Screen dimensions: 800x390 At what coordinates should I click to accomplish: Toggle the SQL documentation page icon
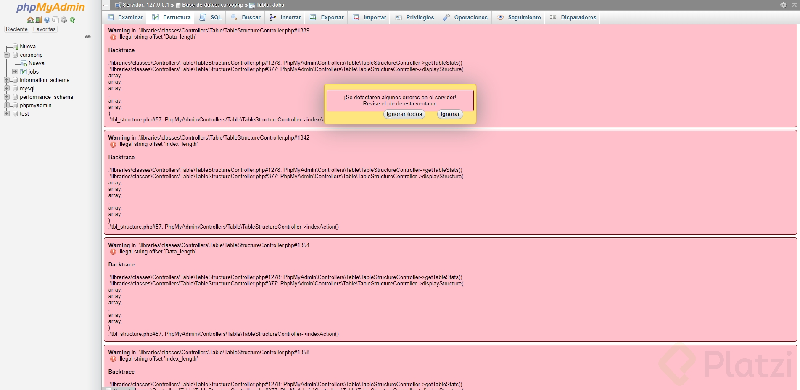[x=55, y=20]
